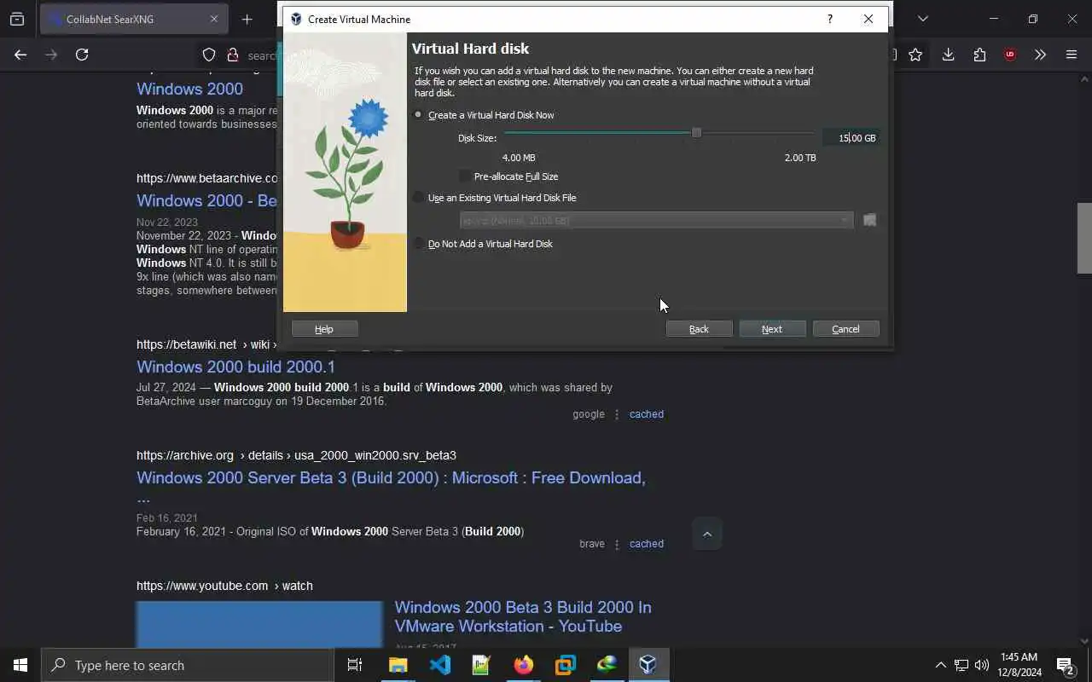Click the YouTube video thumbnail
Image resolution: width=1092 pixels, height=682 pixels.
259,624
